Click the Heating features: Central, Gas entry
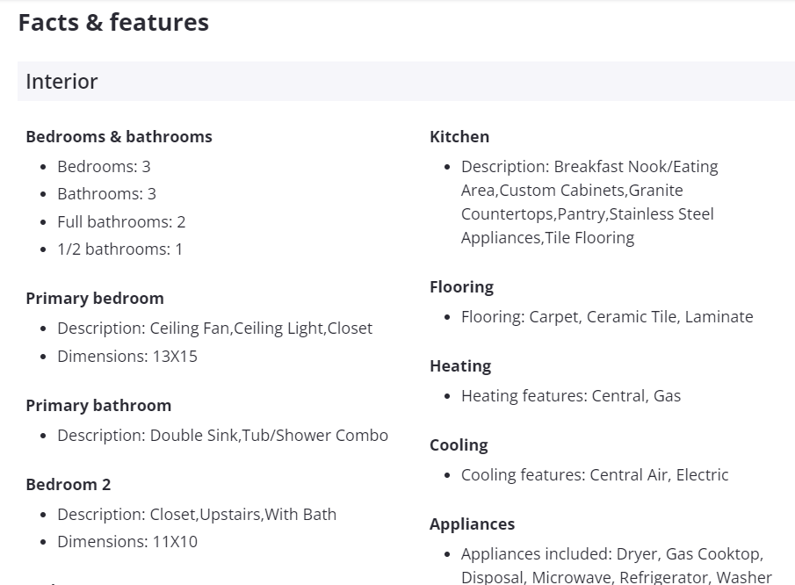This screenshot has height=585, width=795. pyautogui.click(x=570, y=395)
